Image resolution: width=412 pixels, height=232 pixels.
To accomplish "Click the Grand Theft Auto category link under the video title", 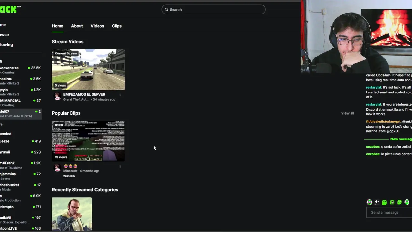I will click(x=76, y=99).
